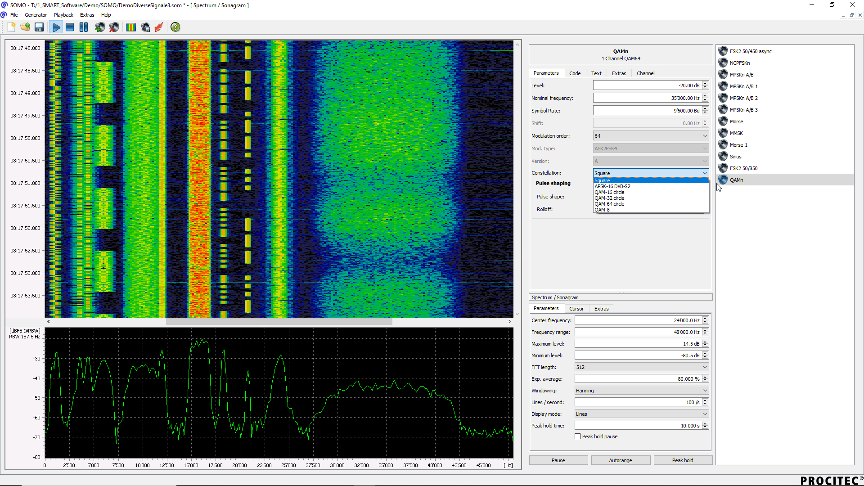Expand the FFT length dropdown
This screenshot has height=486, width=864.
pos(642,367)
